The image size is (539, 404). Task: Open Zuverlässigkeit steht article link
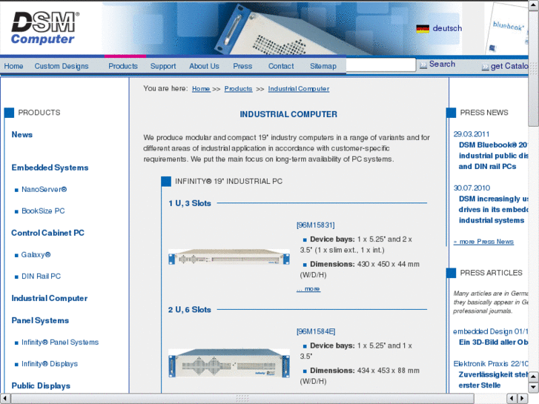point(493,380)
